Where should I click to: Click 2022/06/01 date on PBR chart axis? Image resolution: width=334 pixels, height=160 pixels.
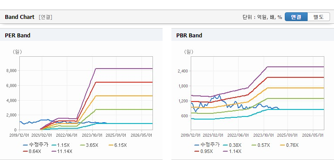point(238,135)
